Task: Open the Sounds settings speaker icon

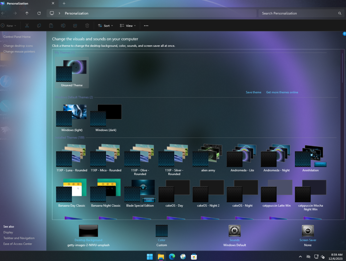Action: click(x=235, y=231)
